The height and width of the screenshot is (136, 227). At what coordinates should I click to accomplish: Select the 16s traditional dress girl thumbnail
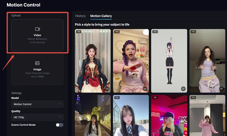tap(93, 61)
